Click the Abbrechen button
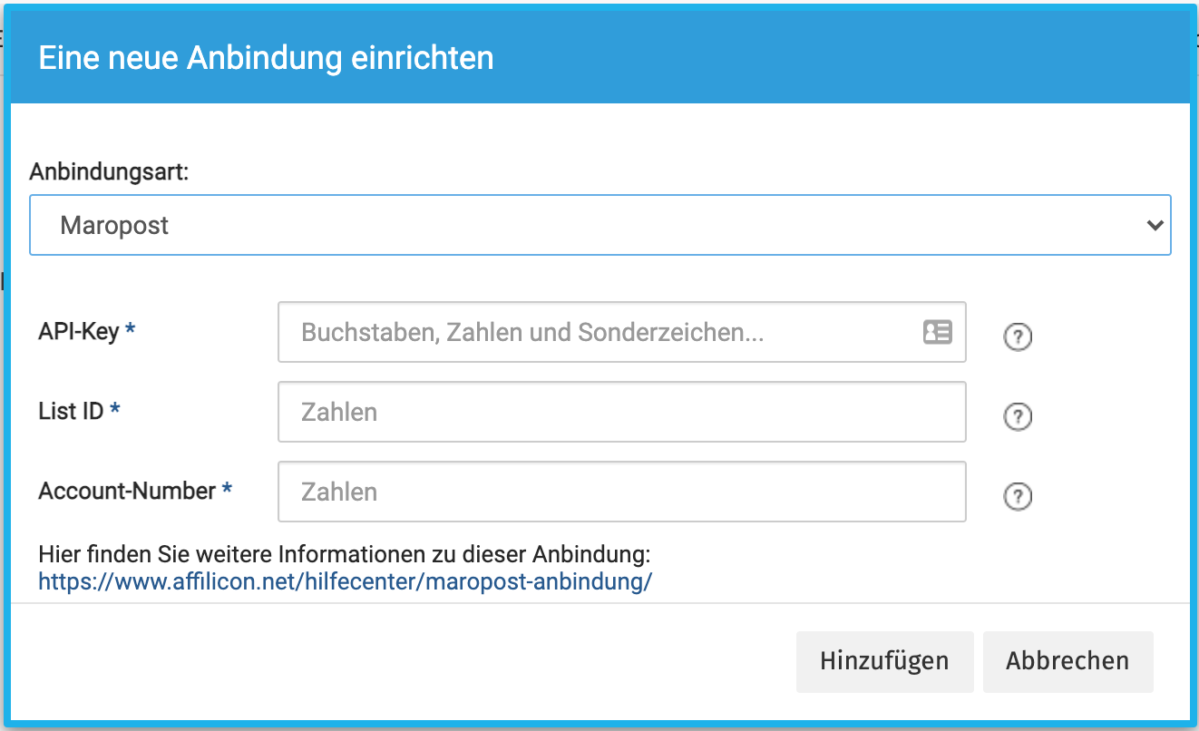The height and width of the screenshot is (731, 1199). point(1067,661)
